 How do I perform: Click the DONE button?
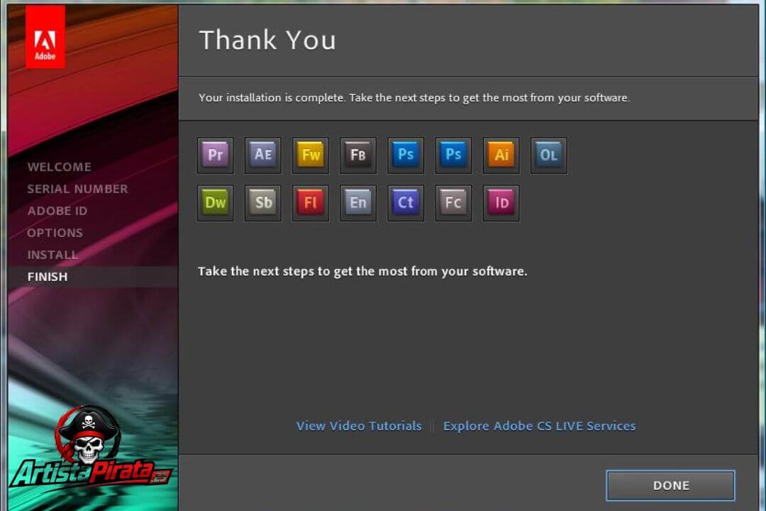(671, 485)
